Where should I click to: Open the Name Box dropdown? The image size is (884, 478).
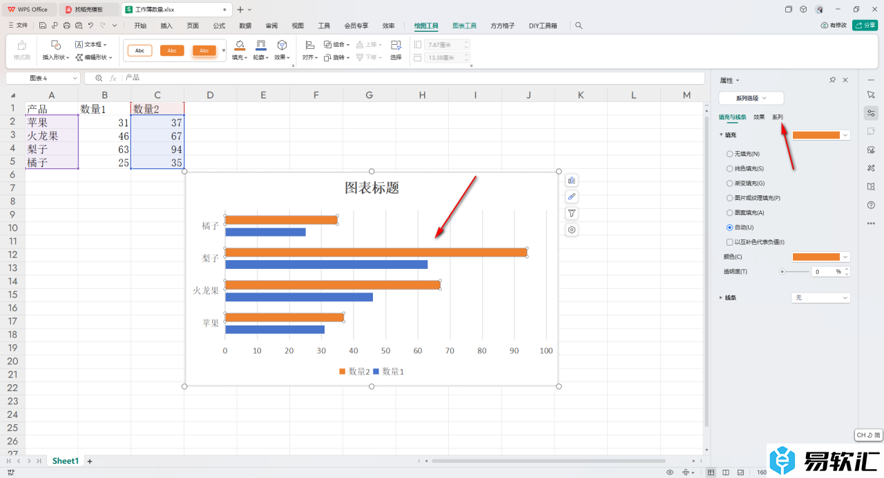(75, 79)
